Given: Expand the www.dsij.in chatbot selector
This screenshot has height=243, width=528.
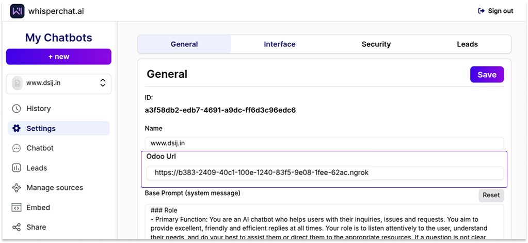Looking at the screenshot, I should point(59,84).
